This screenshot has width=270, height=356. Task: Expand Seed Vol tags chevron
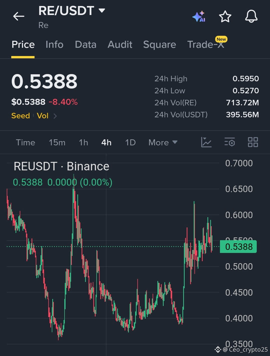tap(55, 116)
